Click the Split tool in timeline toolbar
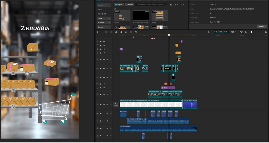The image size is (269, 143). [x=116, y=32]
